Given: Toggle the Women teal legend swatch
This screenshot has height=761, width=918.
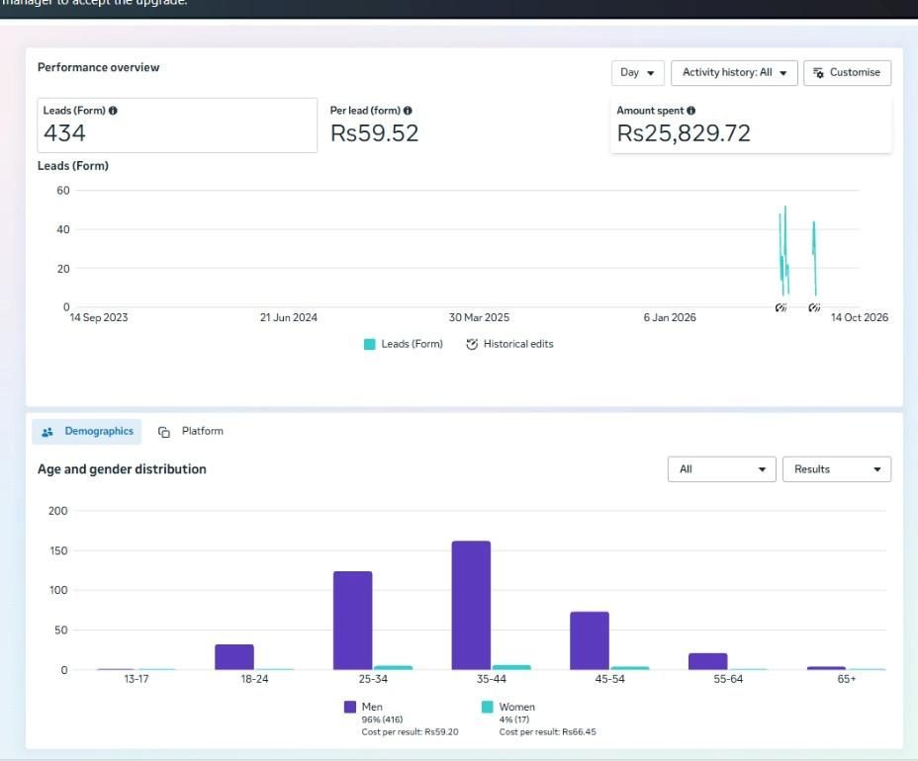Looking at the screenshot, I should pyautogui.click(x=487, y=707).
